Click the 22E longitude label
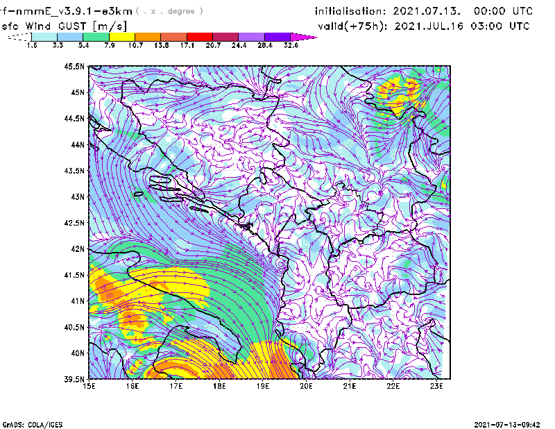Viewport: 555px width, 429px height. (x=393, y=386)
